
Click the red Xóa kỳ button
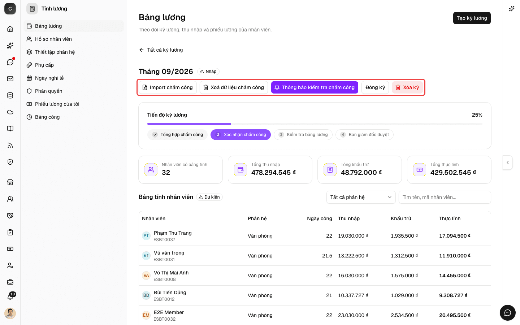[x=407, y=87]
